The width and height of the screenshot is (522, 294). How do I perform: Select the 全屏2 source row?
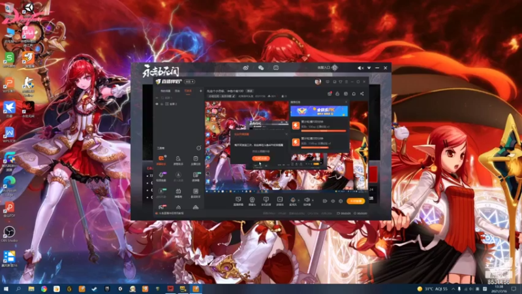(178, 104)
